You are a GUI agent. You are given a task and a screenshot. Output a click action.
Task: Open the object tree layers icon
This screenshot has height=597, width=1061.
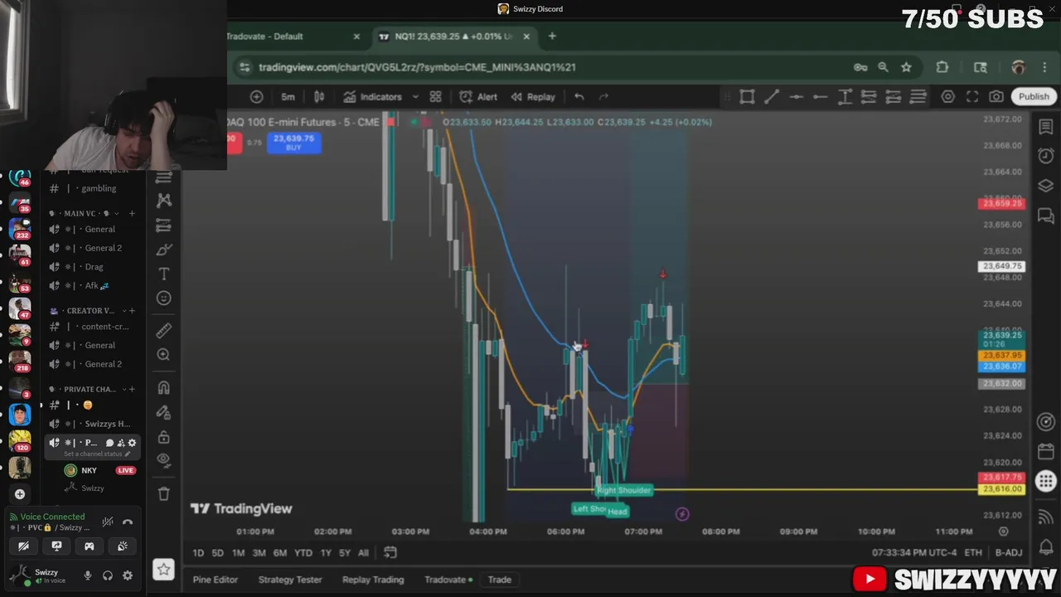point(1045,186)
